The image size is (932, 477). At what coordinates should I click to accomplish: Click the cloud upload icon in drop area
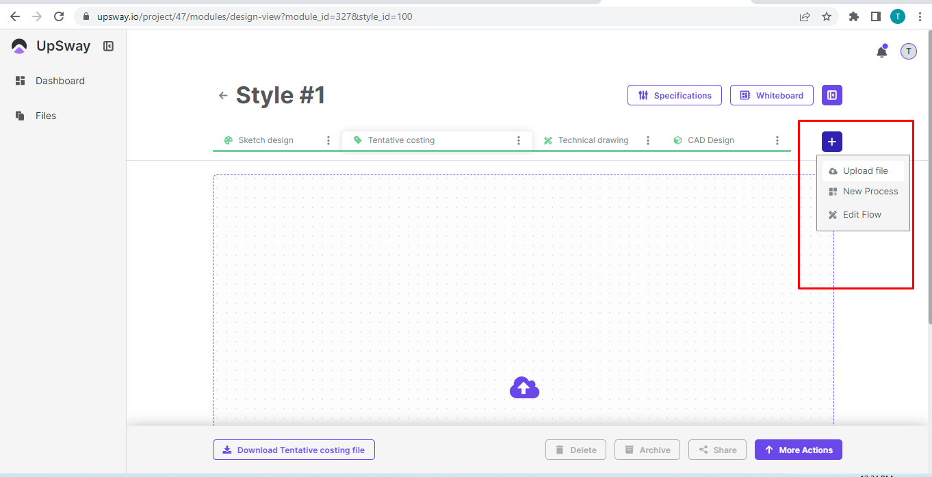(x=524, y=388)
